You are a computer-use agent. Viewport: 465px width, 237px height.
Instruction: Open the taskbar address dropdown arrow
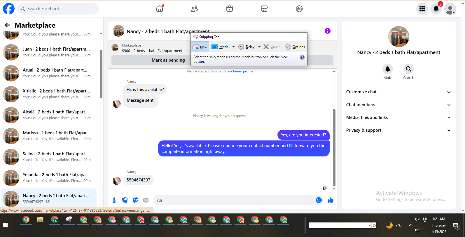369,225
